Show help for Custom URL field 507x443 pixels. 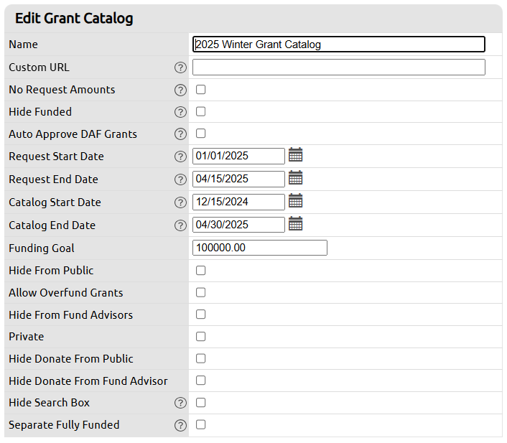pos(180,67)
